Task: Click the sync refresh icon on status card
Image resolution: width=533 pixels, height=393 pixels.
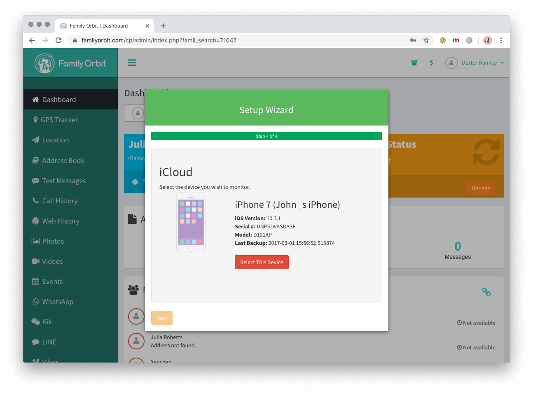Action: [x=486, y=152]
